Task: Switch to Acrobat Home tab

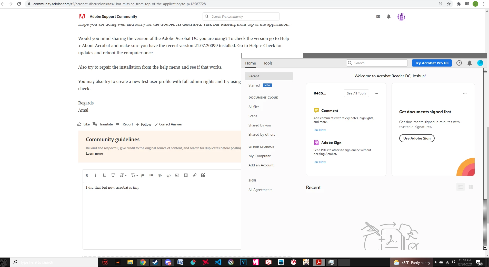Action: tap(251, 63)
